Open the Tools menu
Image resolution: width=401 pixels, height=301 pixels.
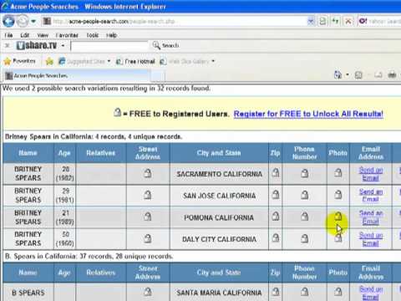pos(93,35)
